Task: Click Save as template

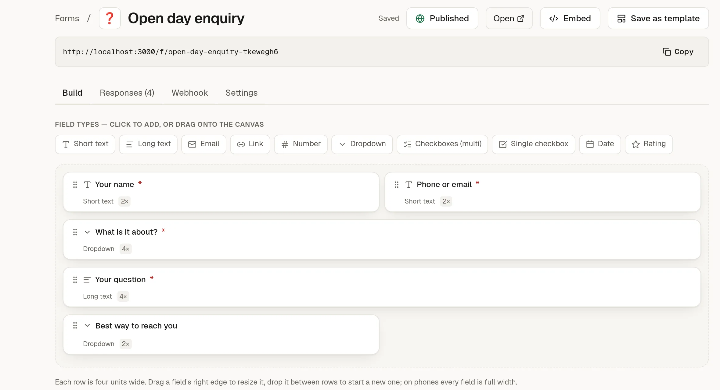Action: (x=658, y=18)
